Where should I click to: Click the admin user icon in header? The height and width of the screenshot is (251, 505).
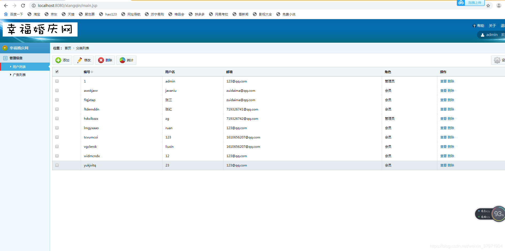click(483, 35)
